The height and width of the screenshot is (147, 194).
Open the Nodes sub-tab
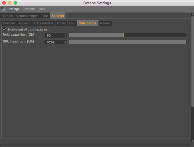(105, 23)
